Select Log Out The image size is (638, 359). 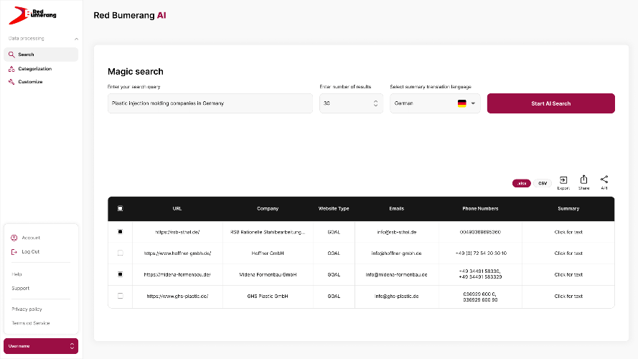pos(31,252)
